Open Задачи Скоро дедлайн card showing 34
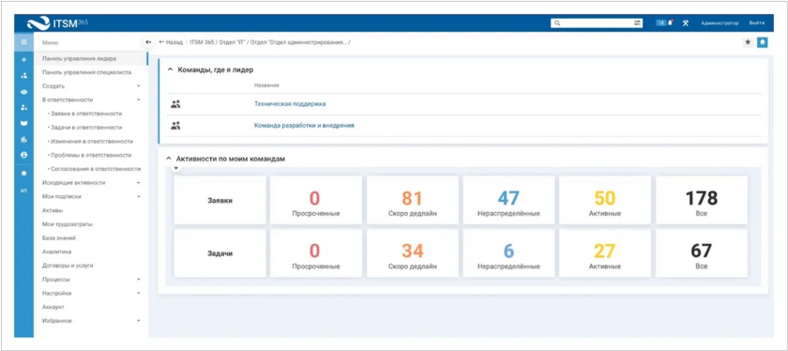This screenshot has height=351, width=788. (413, 253)
